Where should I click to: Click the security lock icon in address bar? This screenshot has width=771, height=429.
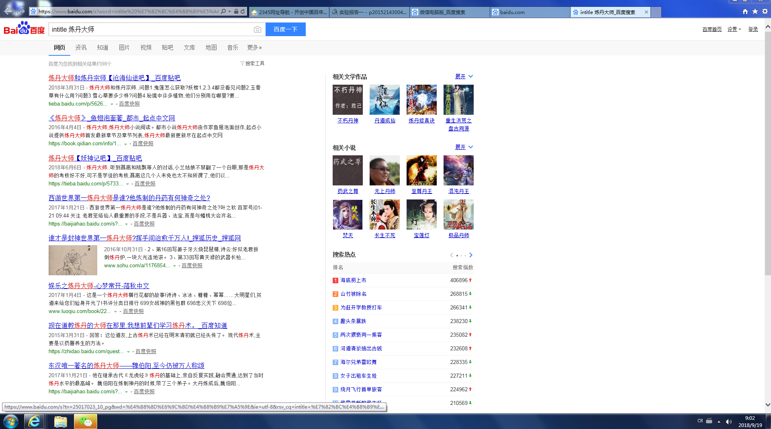click(x=236, y=12)
